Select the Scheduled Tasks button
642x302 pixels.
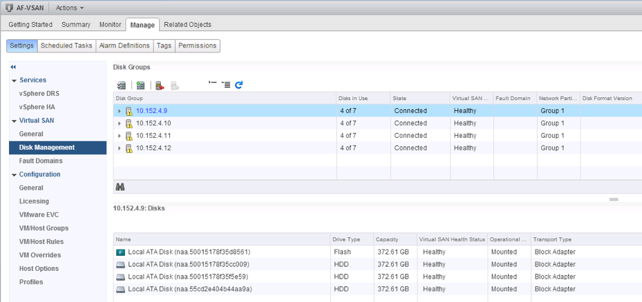point(66,46)
